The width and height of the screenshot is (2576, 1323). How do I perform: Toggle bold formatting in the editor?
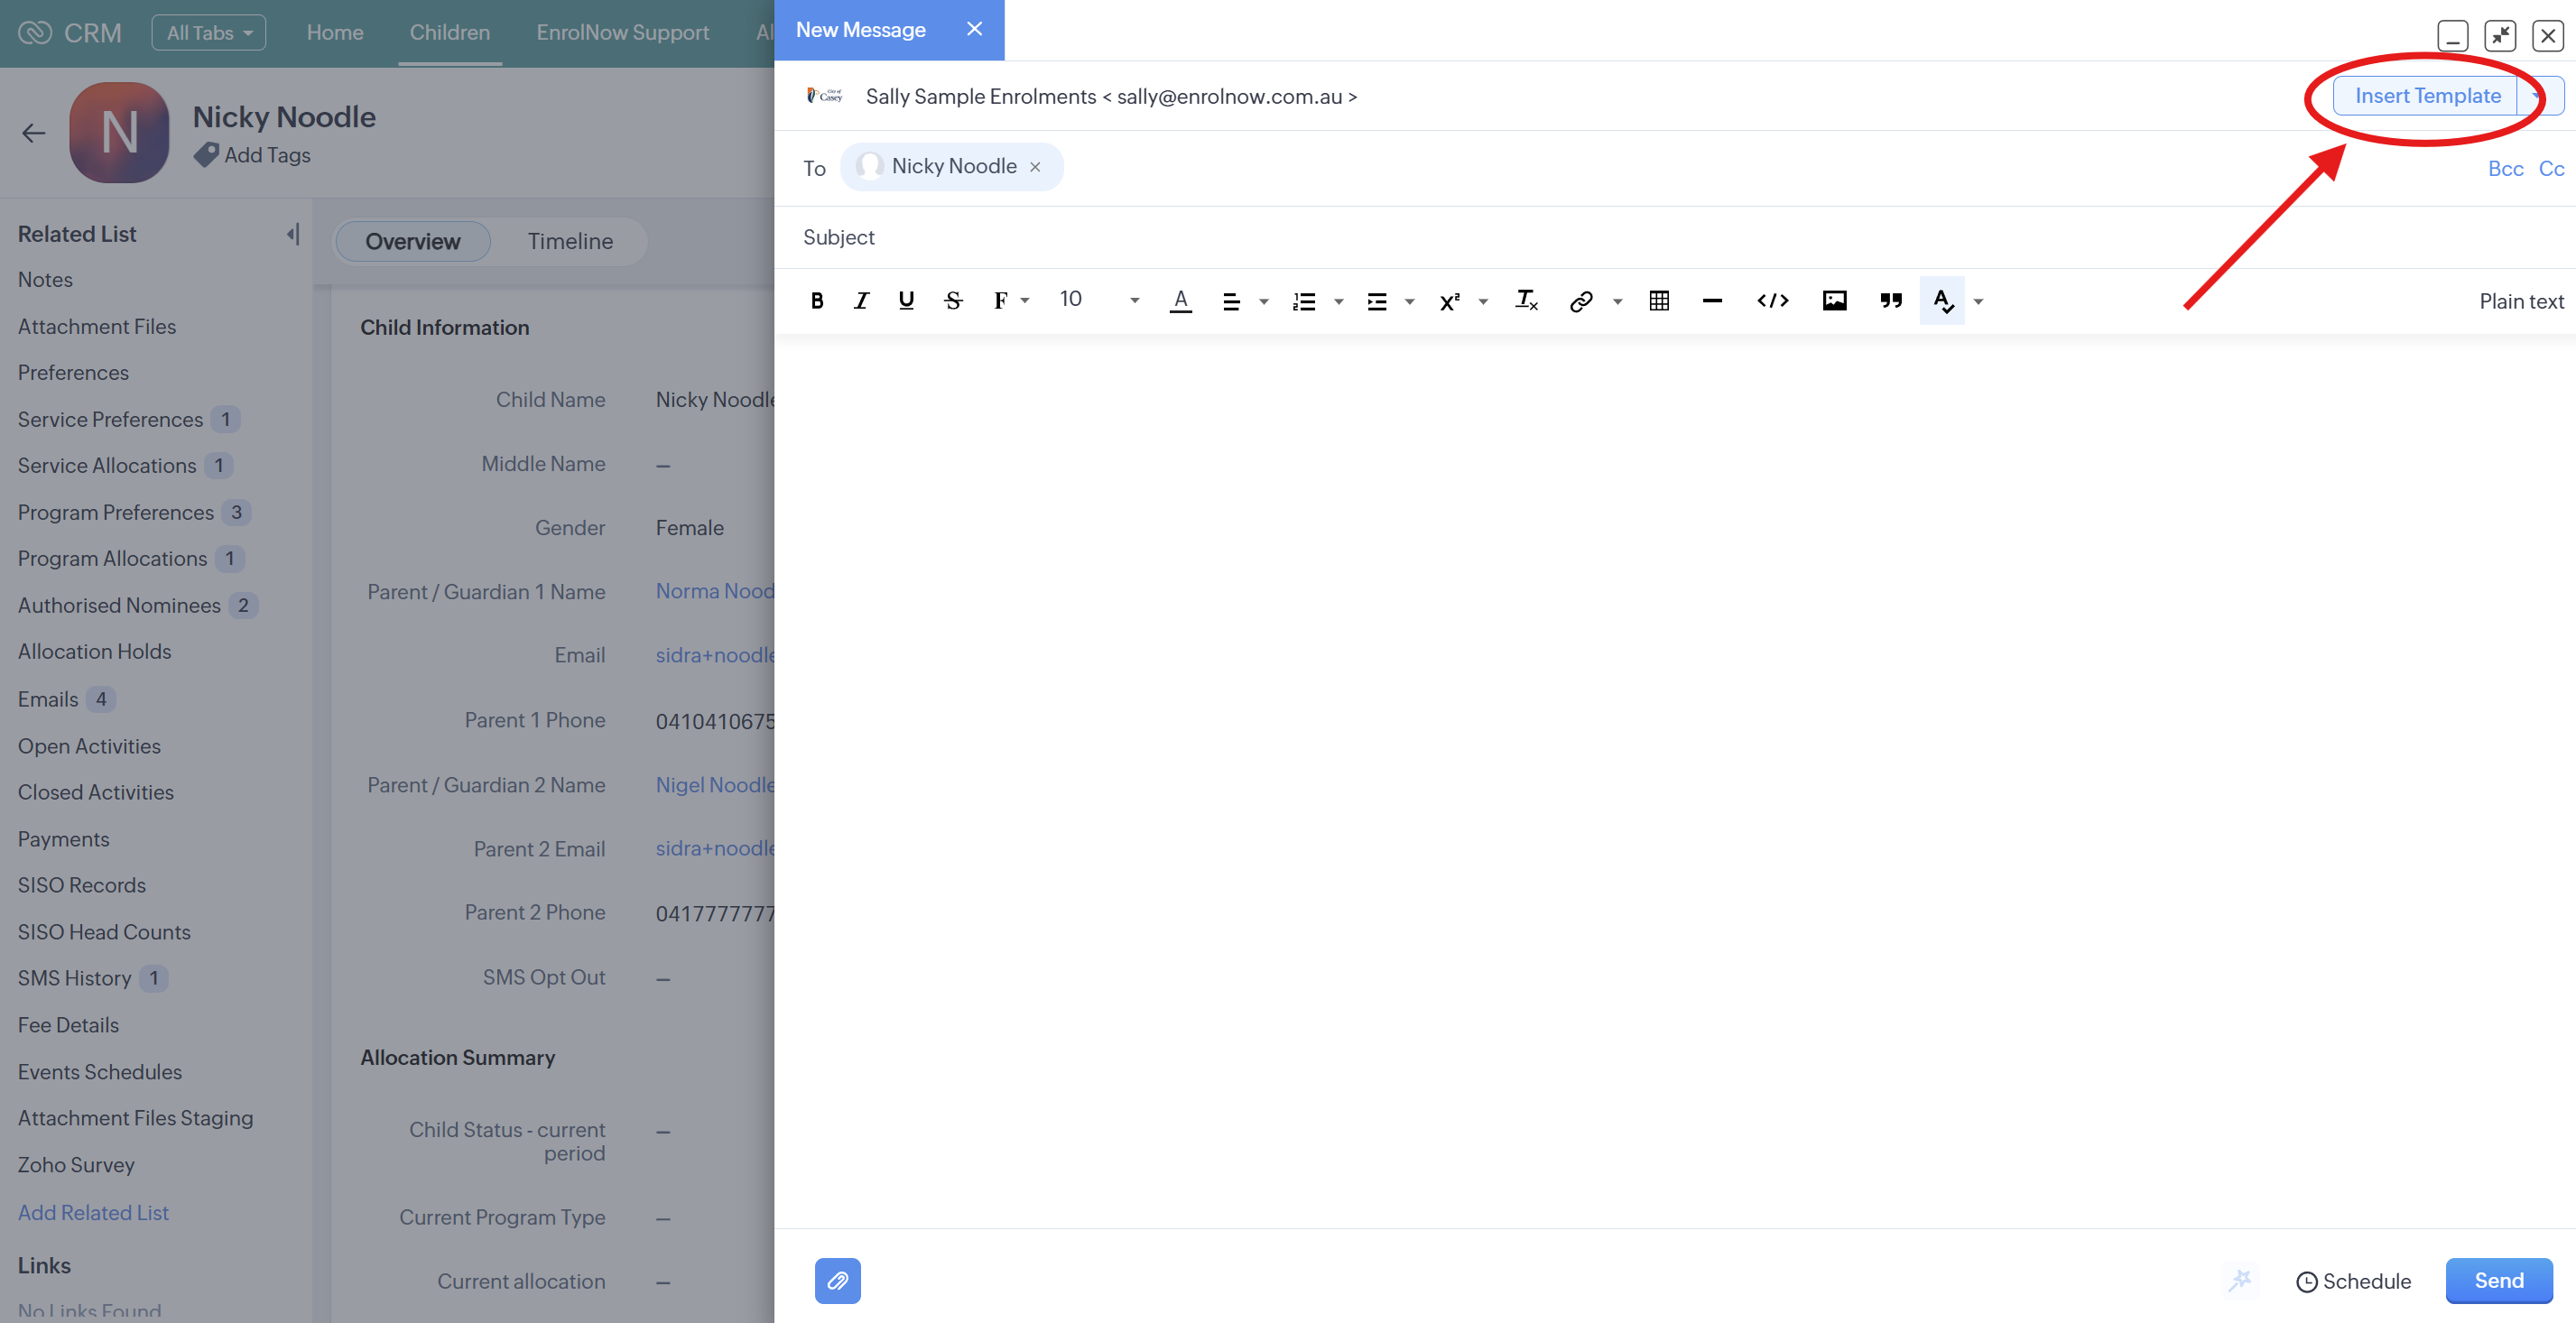[817, 300]
